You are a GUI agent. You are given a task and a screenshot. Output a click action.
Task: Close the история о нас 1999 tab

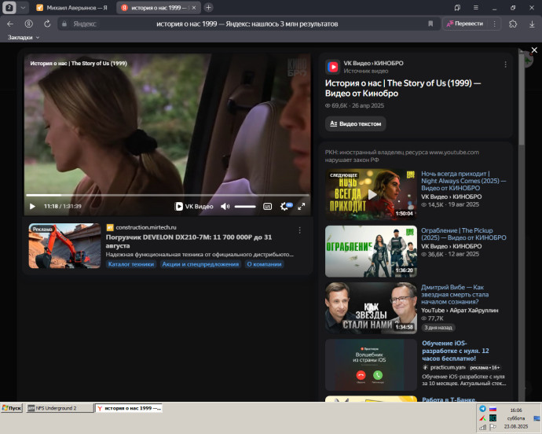click(194, 8)
